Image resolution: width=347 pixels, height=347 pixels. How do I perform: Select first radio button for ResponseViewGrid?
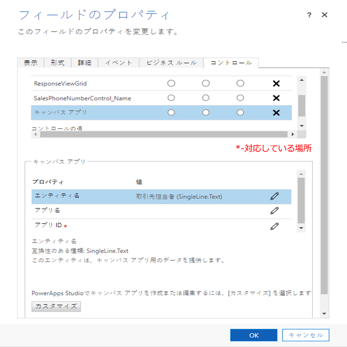pos(171,83)
